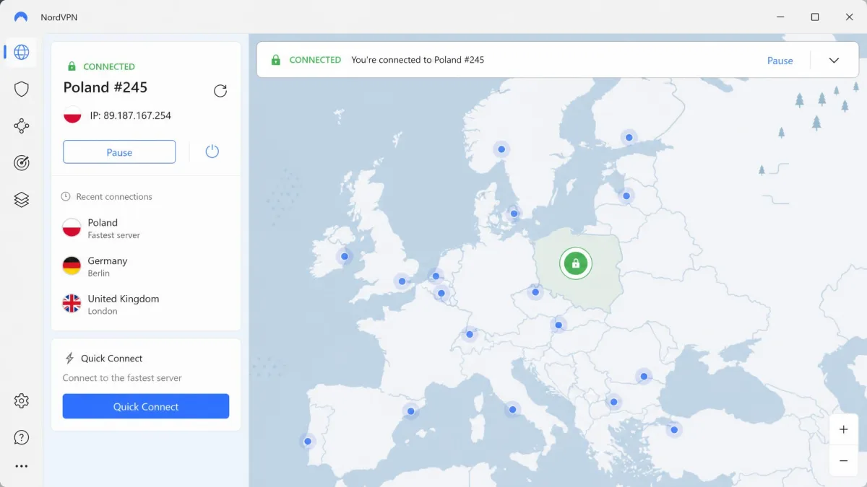Click the IP: 89.187.167.254 text
This screenshot has width=867, height=487.
click(x=130, y=115)
